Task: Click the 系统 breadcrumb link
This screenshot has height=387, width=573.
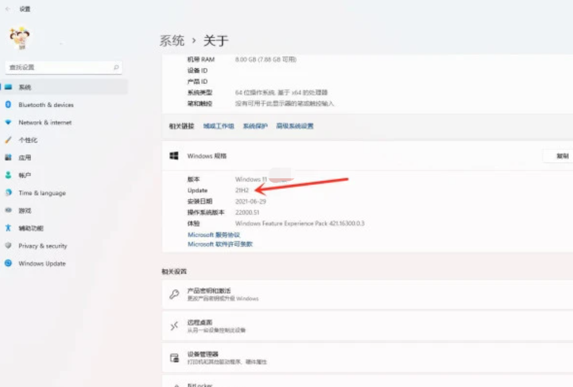Action: click(172, 40)
